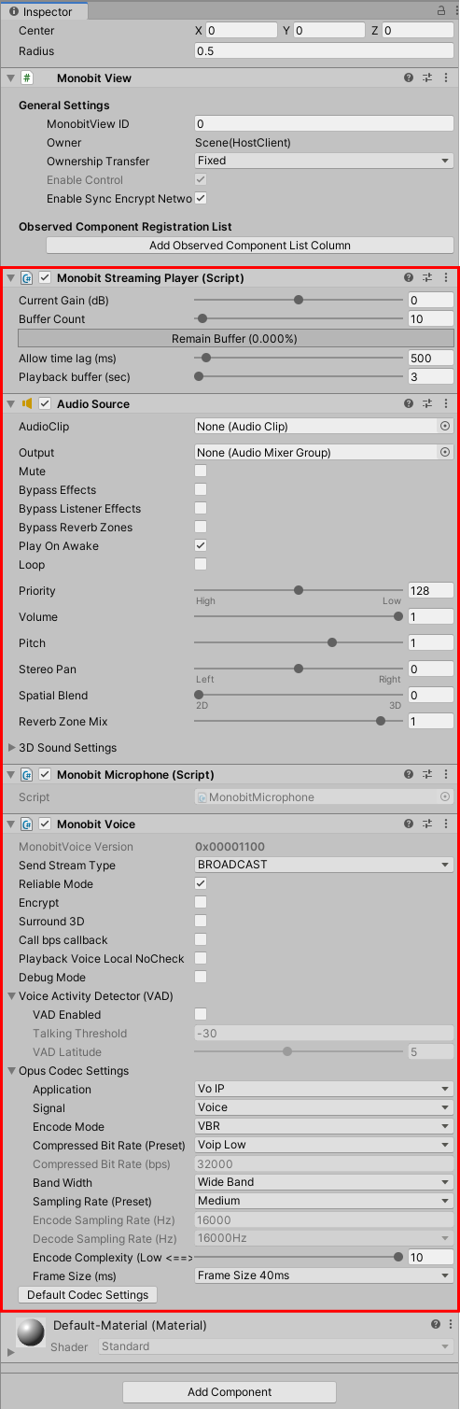Viewport: 460px width, 1409px height.
Task: Click AudioClip object picker circle
Action: point(445,426)
